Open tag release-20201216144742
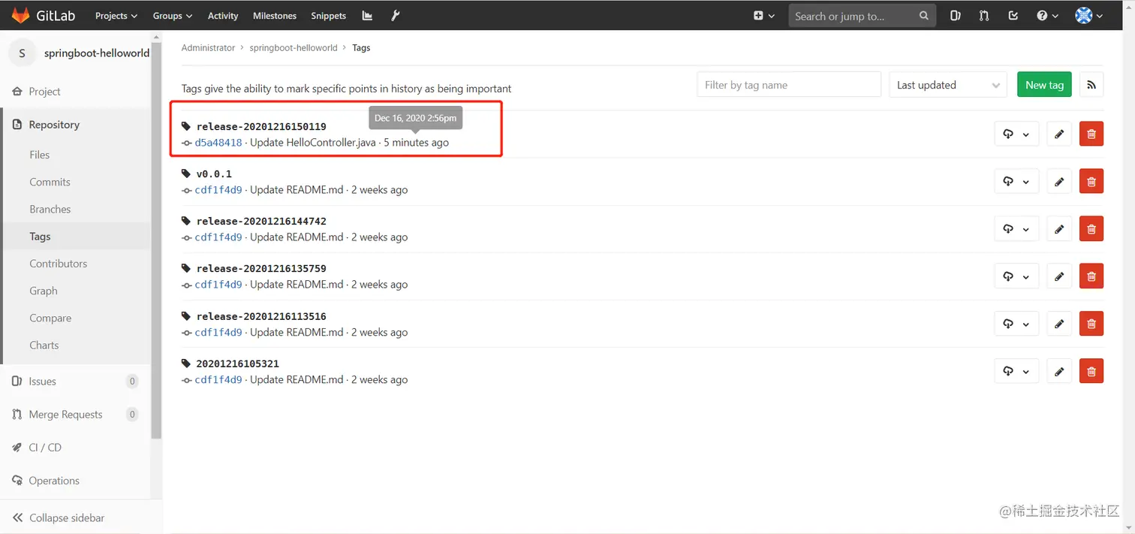The height and width of the screenshot is (534, 1135). click(x=261, y=221)
